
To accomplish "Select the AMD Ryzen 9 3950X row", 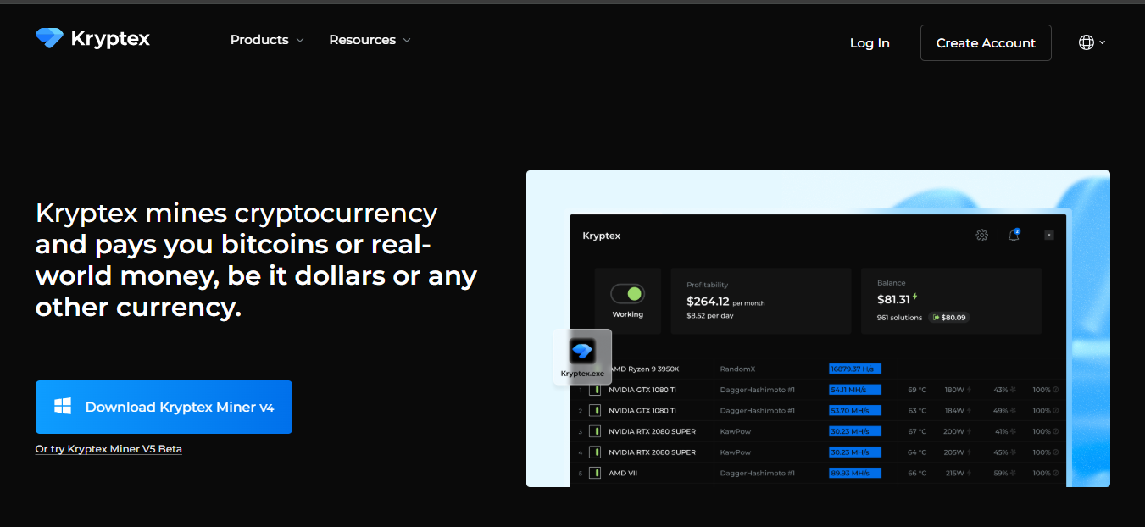I will point(818,369).
